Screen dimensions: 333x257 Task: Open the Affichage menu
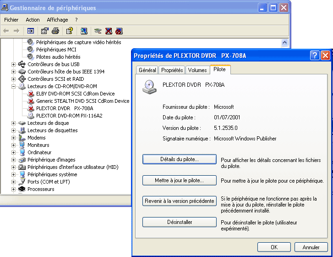(57, 20)
